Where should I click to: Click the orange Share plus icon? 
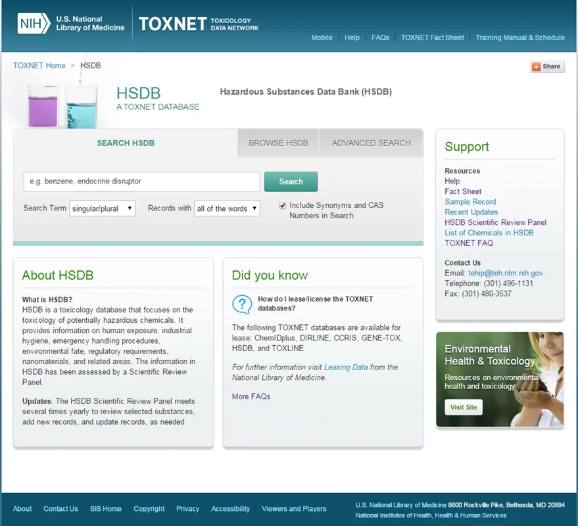[537, 66]
